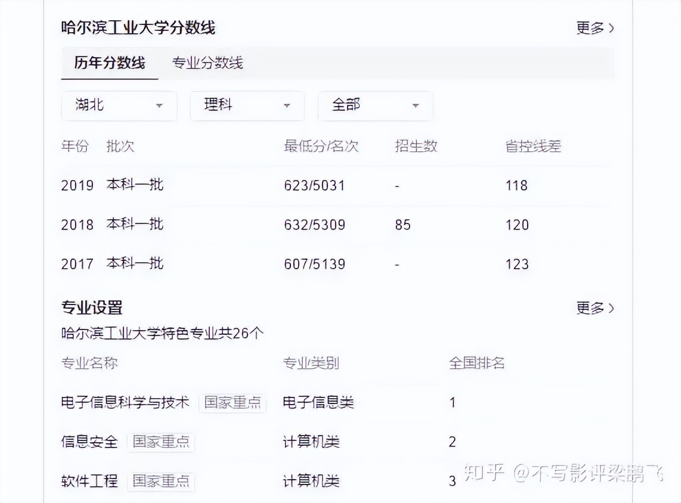Click the 全国排名 column header
This screenshot has width=681, height=503.
[477, 364]
